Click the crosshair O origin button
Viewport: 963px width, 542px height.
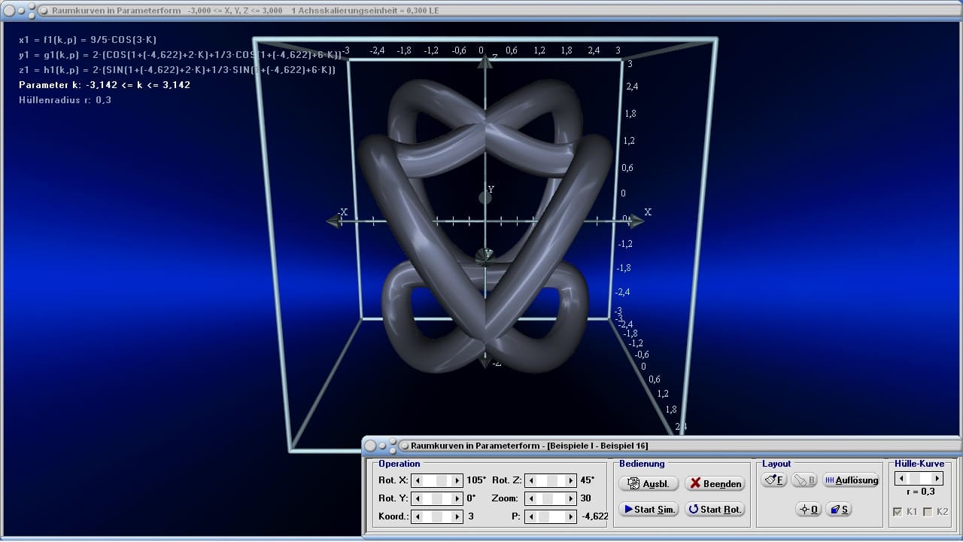click(x=809, y=509)
